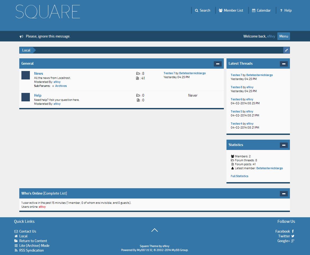The image size is (310, 255).
Task: Open the Complete List of online users
Action: [x=55, y=193]
